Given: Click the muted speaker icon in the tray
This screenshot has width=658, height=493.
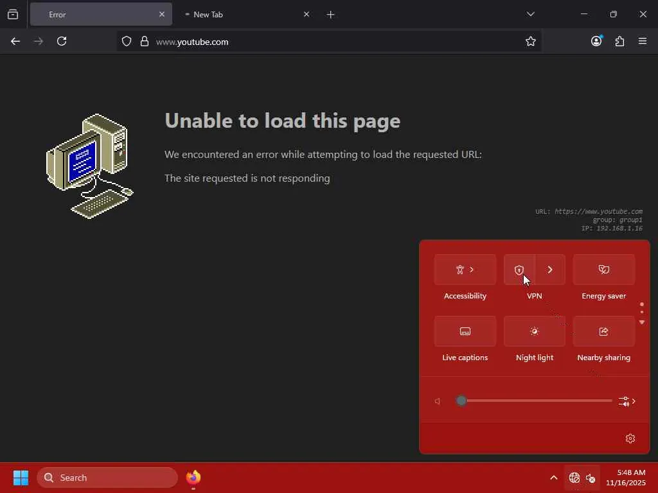Looking at the screenshot, I should [591, 478].
